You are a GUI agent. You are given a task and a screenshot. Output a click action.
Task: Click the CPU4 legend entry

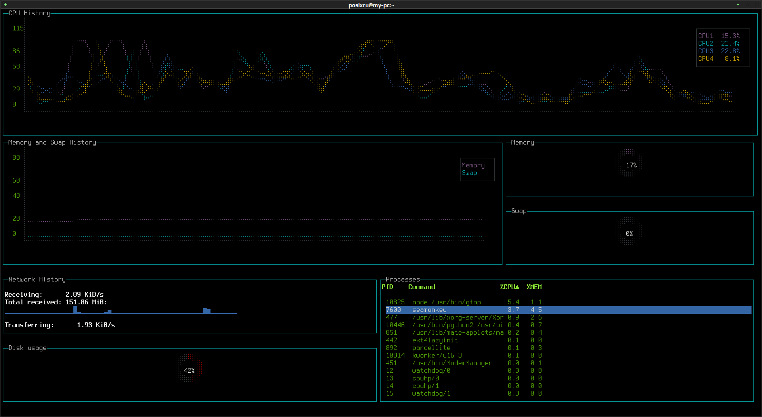[719, 58]
